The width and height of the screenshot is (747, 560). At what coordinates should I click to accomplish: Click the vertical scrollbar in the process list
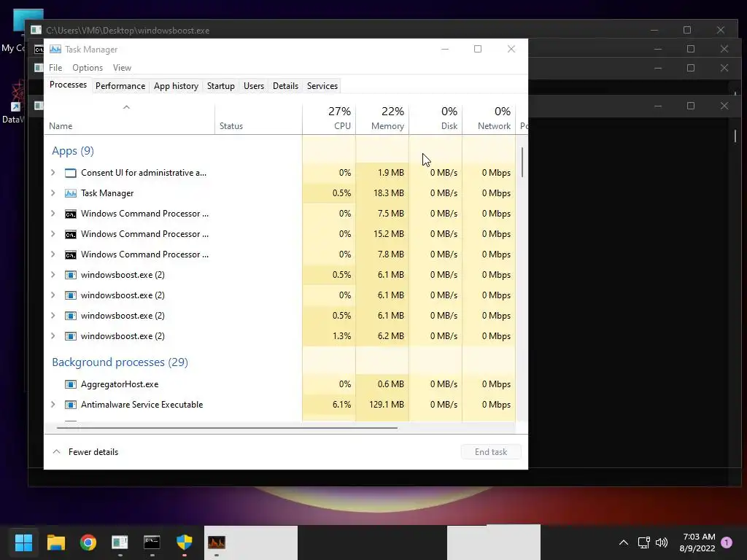pos(522,162)
